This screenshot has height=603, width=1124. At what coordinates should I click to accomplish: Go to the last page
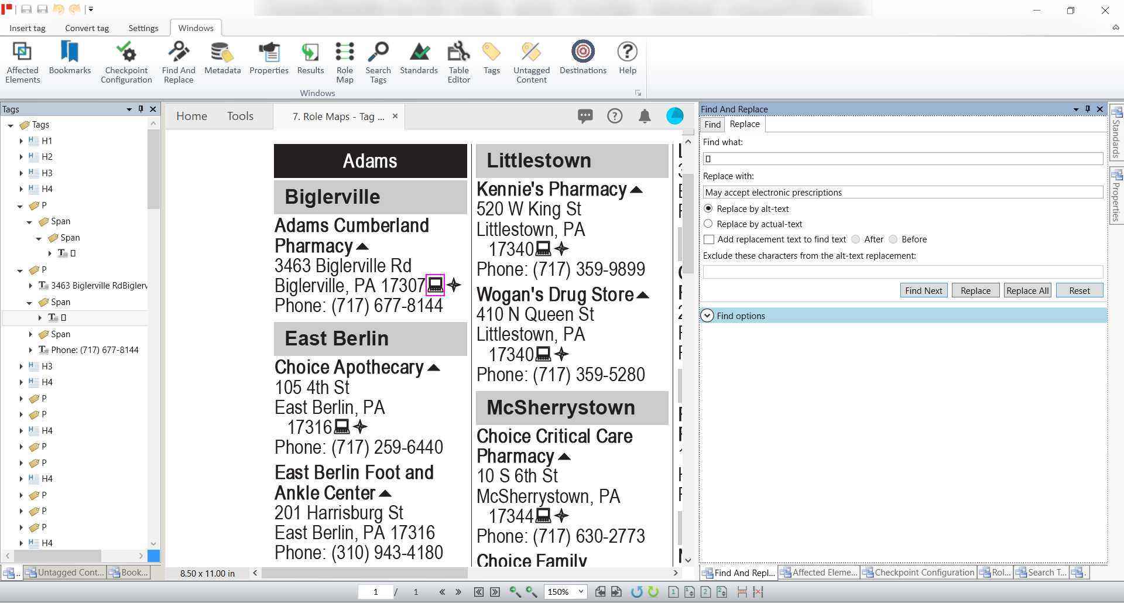pos(495,592)
